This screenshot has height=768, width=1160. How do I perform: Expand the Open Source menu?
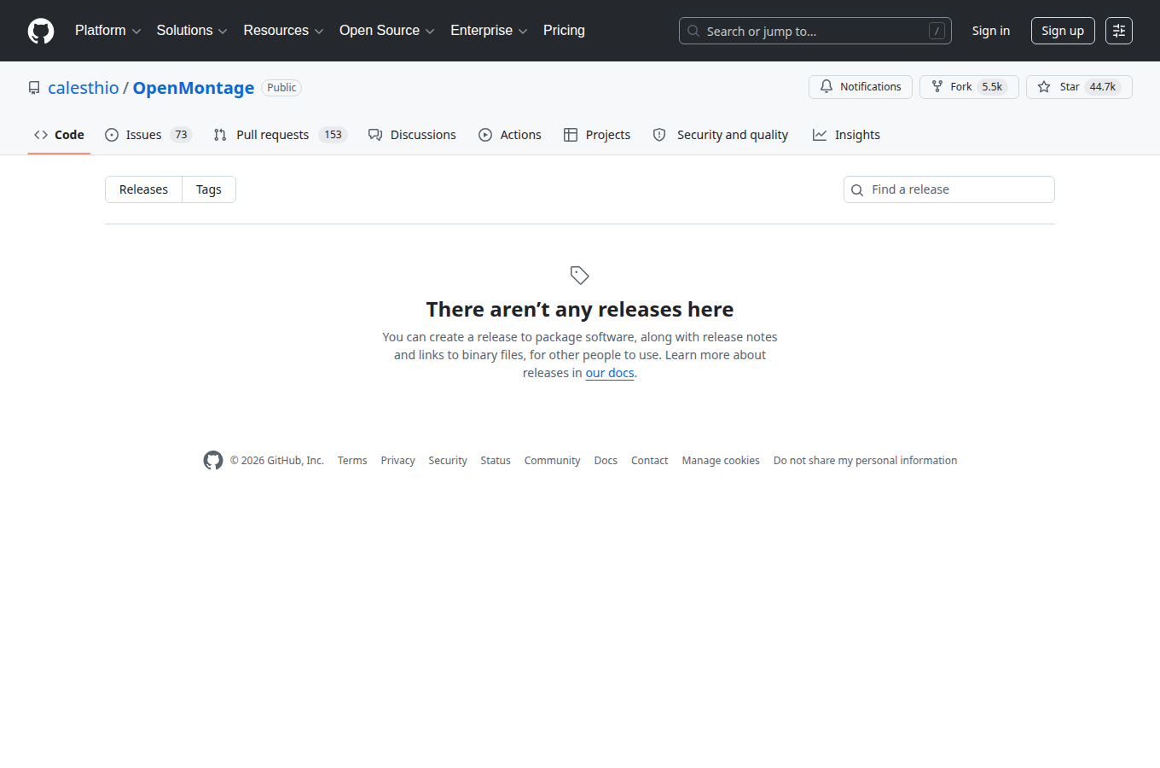[387, 31]
